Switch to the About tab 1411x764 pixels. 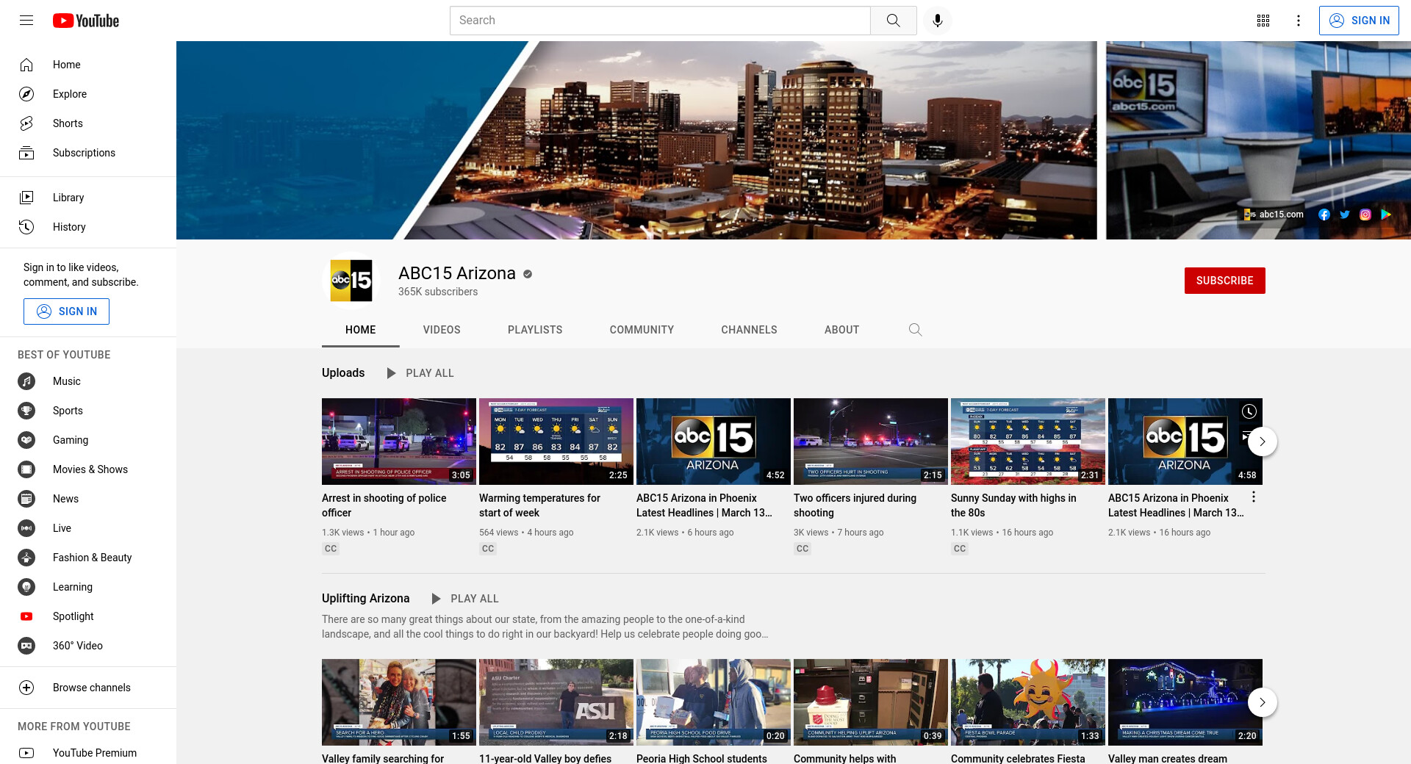coord(841,330)
